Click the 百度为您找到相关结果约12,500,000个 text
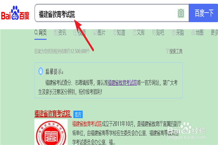Image resolution: width=218 pixels, height=145 pixels. [62, 51]
